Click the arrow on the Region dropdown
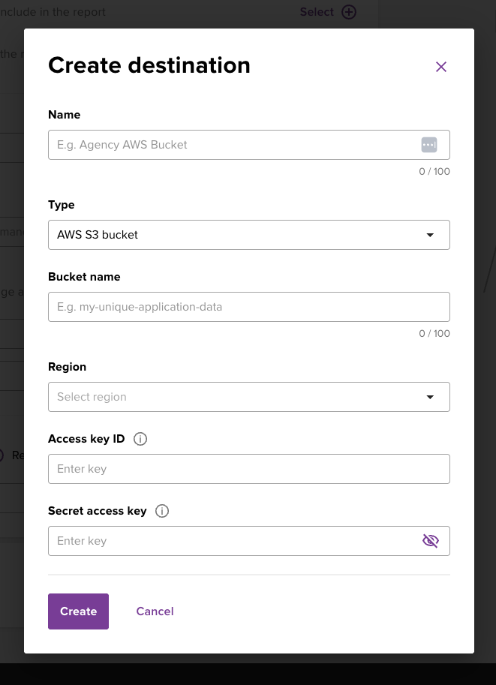496x685 pixels. tap(430, 397)
